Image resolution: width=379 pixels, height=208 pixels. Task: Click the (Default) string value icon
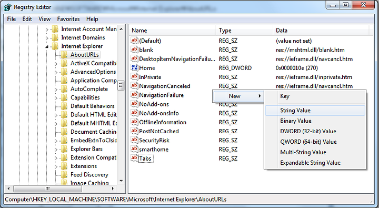point(134,41)
